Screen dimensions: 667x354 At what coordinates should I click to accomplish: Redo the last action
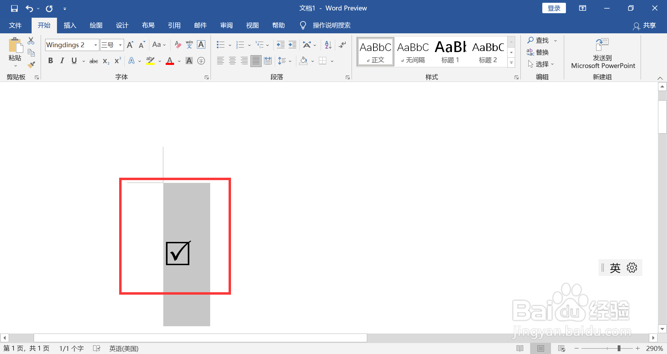(49, 8)
